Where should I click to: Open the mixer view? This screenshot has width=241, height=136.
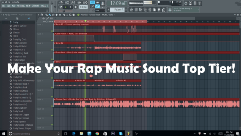pyautogui.click(x=150, y=10)
